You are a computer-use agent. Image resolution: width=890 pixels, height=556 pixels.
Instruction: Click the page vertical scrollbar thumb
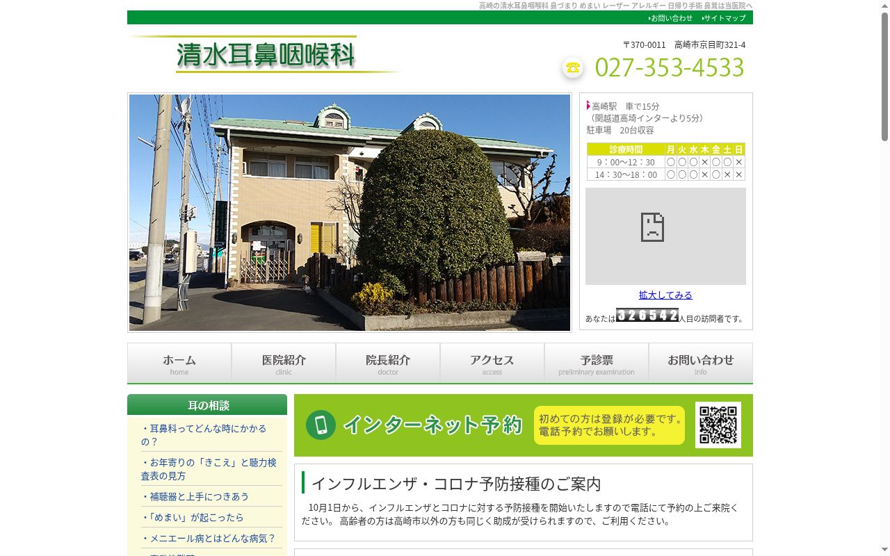(x=884, y=76)
